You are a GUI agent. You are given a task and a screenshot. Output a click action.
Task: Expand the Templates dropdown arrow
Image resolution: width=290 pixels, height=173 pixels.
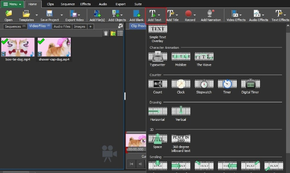(36, 15)
